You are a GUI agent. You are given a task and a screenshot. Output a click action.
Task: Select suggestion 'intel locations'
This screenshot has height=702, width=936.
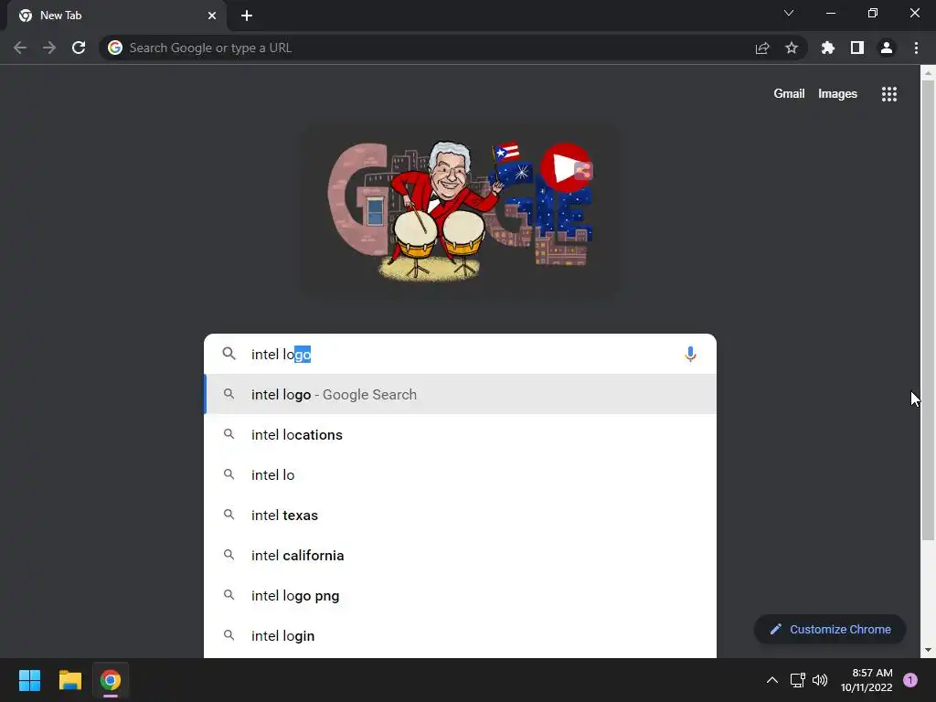point(461,434)
